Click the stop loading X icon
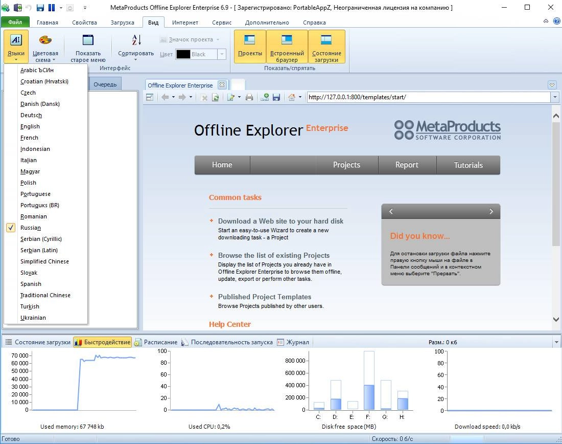 pos(204,98)
